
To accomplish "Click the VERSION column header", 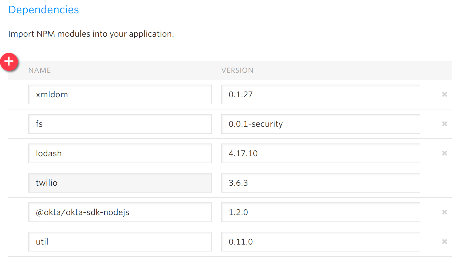I will point(237,70).
